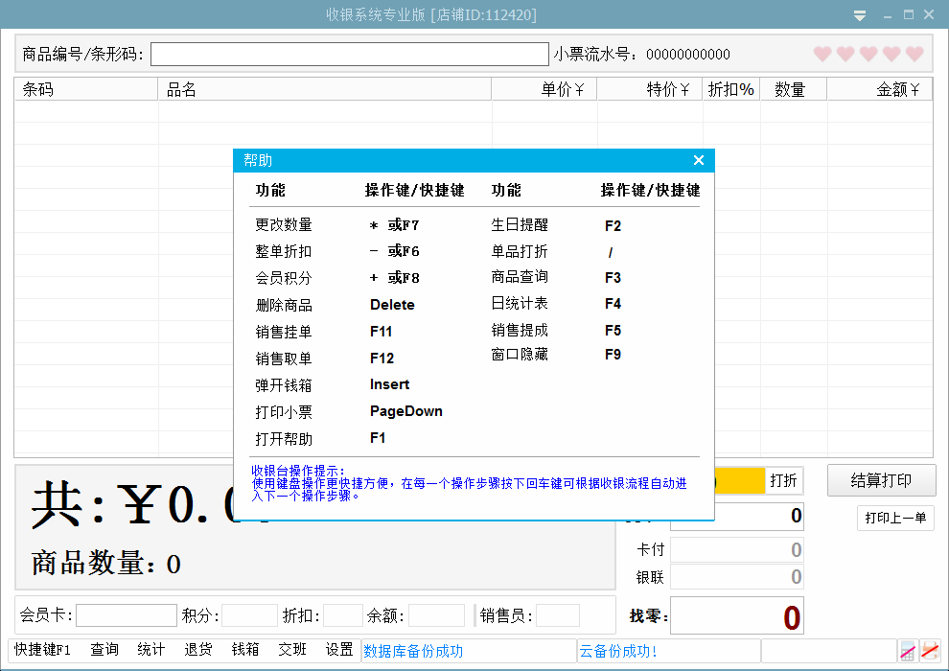Close the 收银系统专业版 window
This screenshot has width=949, height=671.
click(x=929, y=14)
